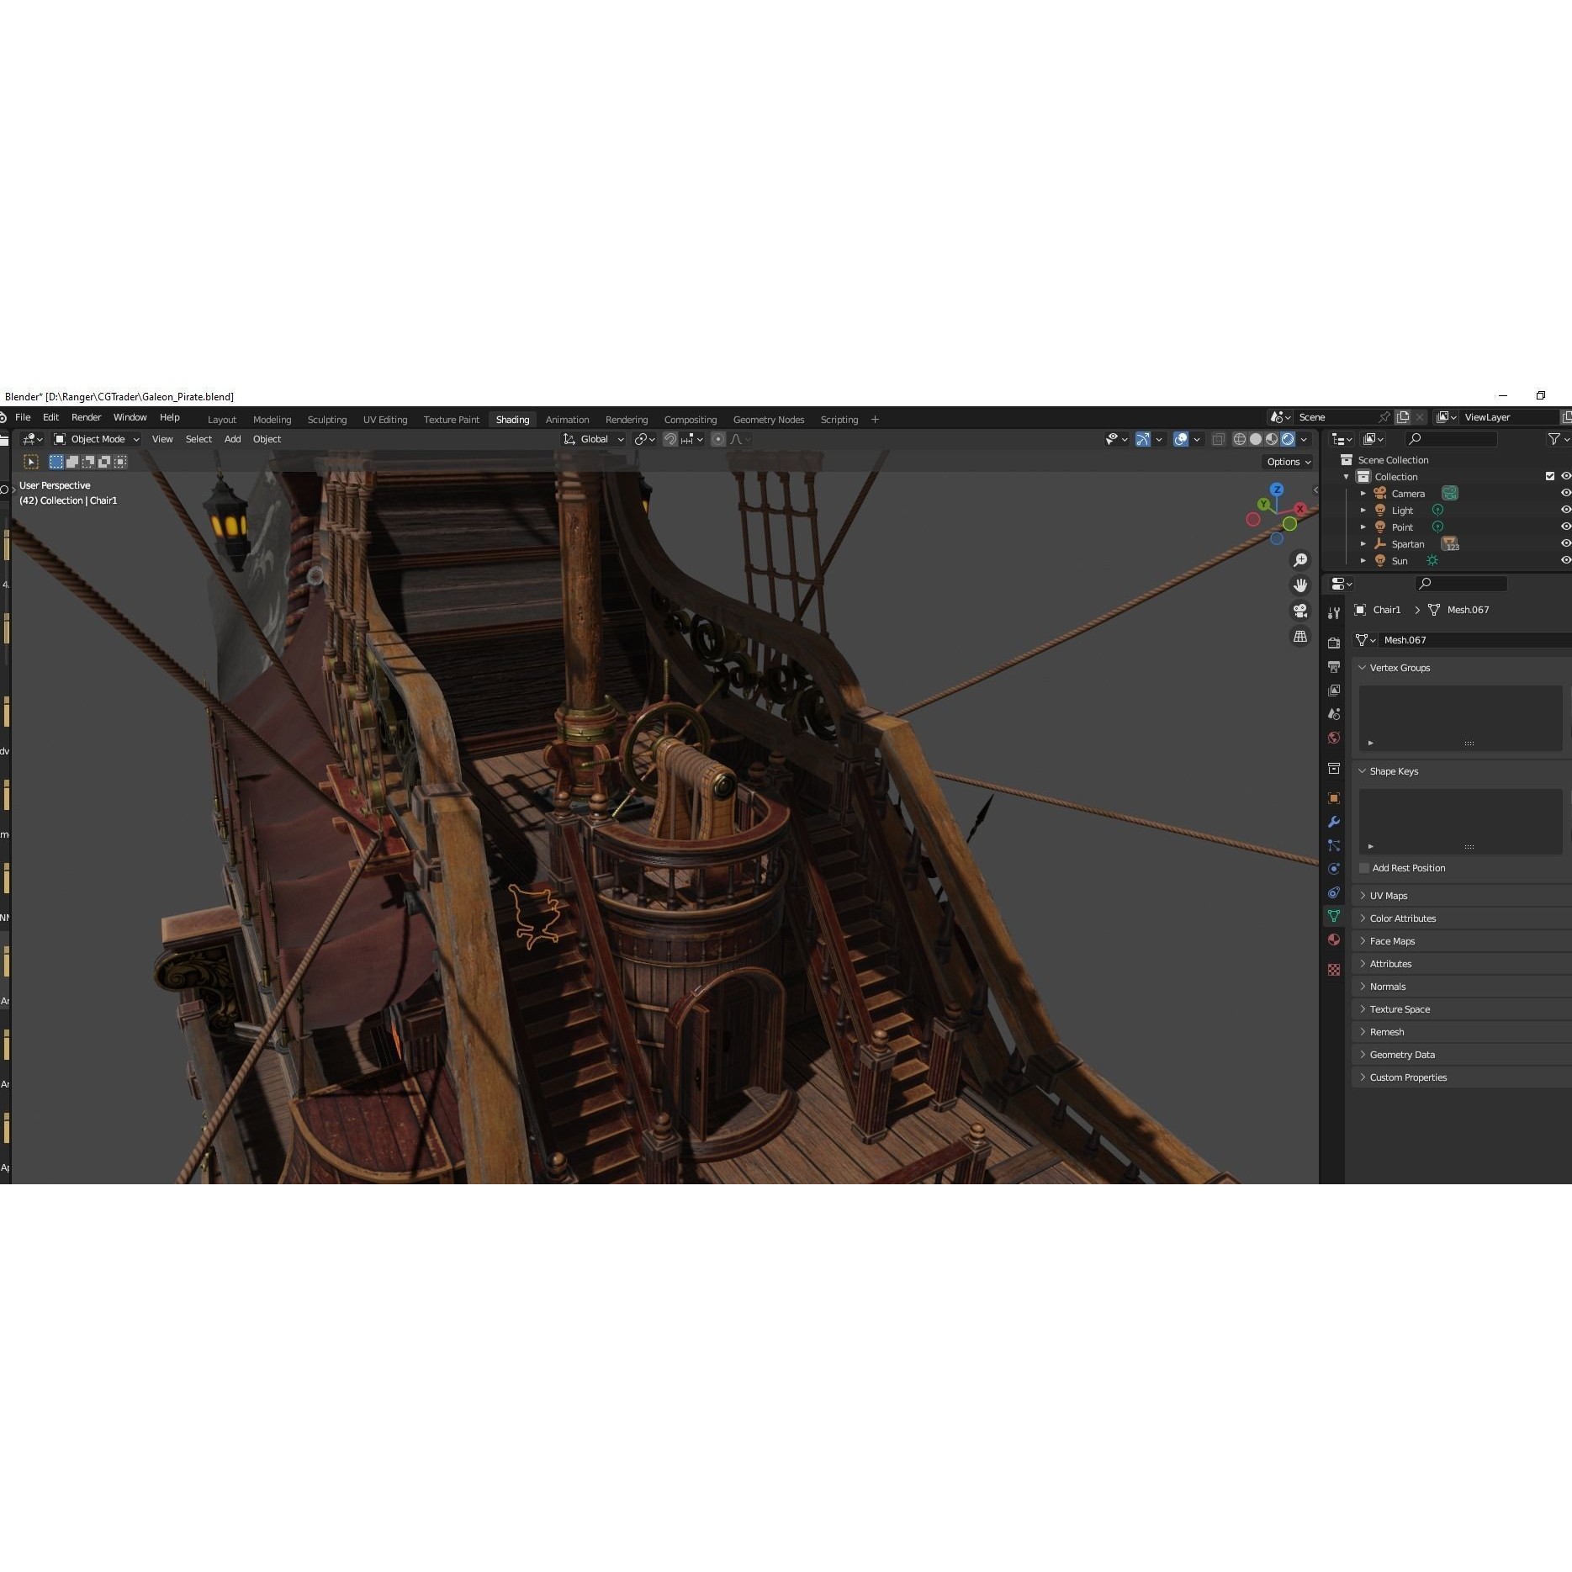The width and height of the screenshot is (1572, 1572).
Task: Uncheck the Collection checkbox in outliner
Action: click(x=1550, y=476)
